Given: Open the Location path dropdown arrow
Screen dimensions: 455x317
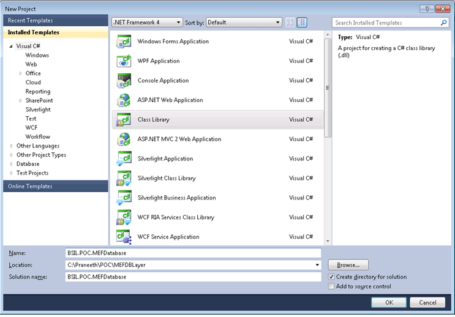Looking at the screenshot, I should click(x=317, y=265).
